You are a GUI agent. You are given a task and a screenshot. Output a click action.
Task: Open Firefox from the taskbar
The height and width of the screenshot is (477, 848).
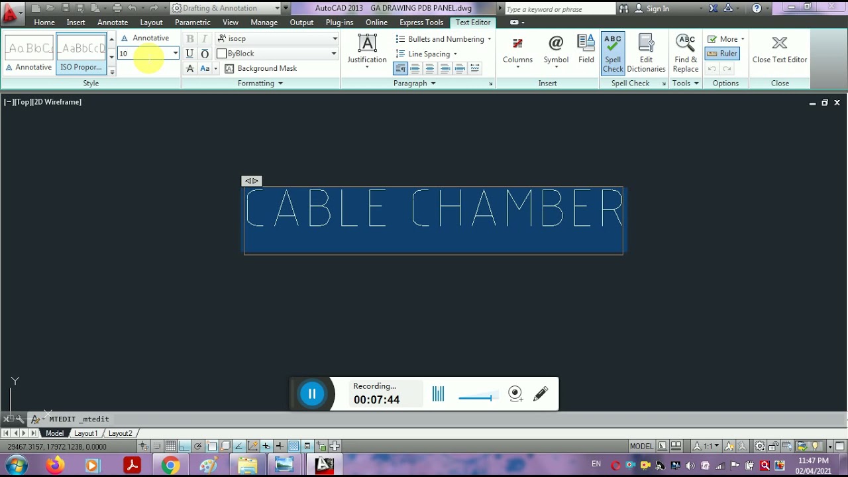coord(56,465)
